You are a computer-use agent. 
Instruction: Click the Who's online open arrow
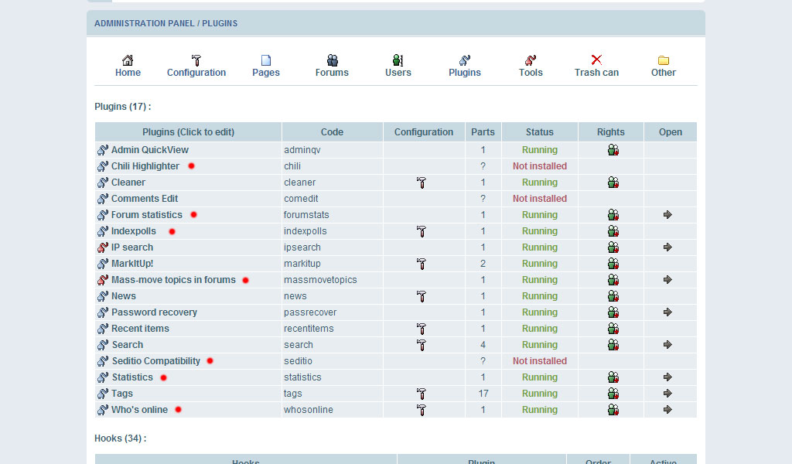click(668, 410)
